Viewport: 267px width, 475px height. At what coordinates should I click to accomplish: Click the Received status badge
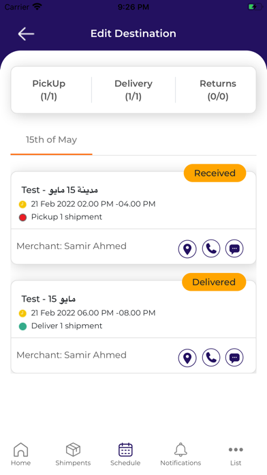pyautogui.click(x=215, y=173)
